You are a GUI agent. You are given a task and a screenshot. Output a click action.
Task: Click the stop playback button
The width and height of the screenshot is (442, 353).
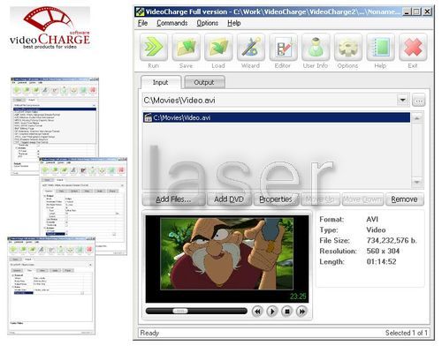tap(287, 312)
